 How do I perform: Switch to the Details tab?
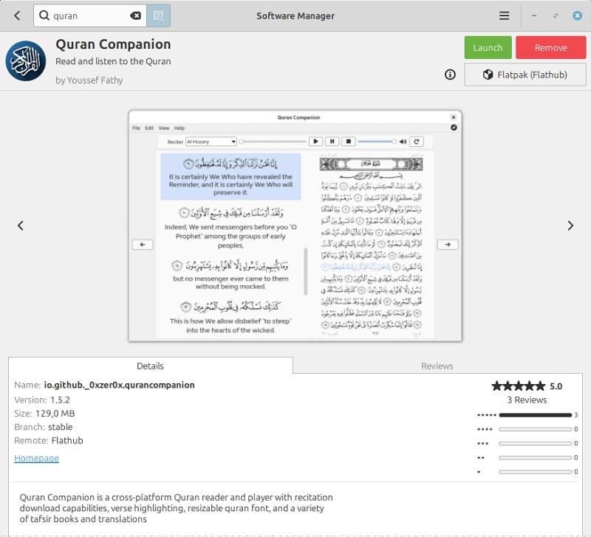tap(151, 366)
